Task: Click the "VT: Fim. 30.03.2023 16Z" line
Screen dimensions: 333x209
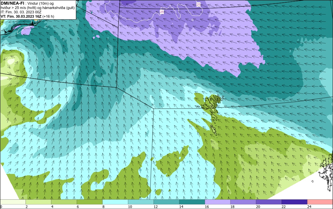Action: pos(21,16)
